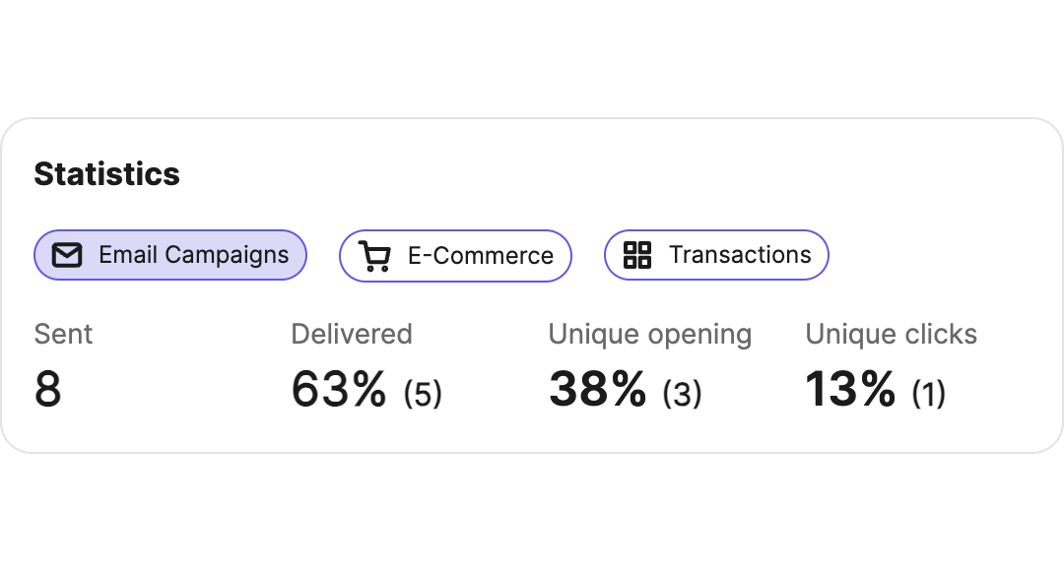Viewport: 1064px width, 571px height.
Task: Switch to the E-Commerce tab
Action: [x=455, y=256]
